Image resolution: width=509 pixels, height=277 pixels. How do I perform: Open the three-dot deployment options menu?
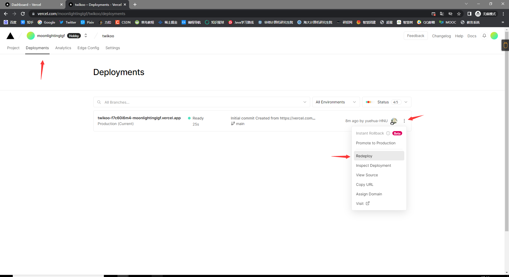click(404, 121)
